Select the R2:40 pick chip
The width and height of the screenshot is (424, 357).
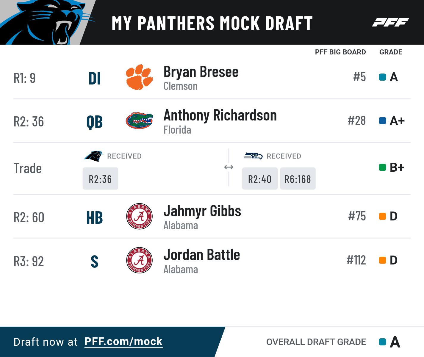pyautogui.click(x=260, y=178)
